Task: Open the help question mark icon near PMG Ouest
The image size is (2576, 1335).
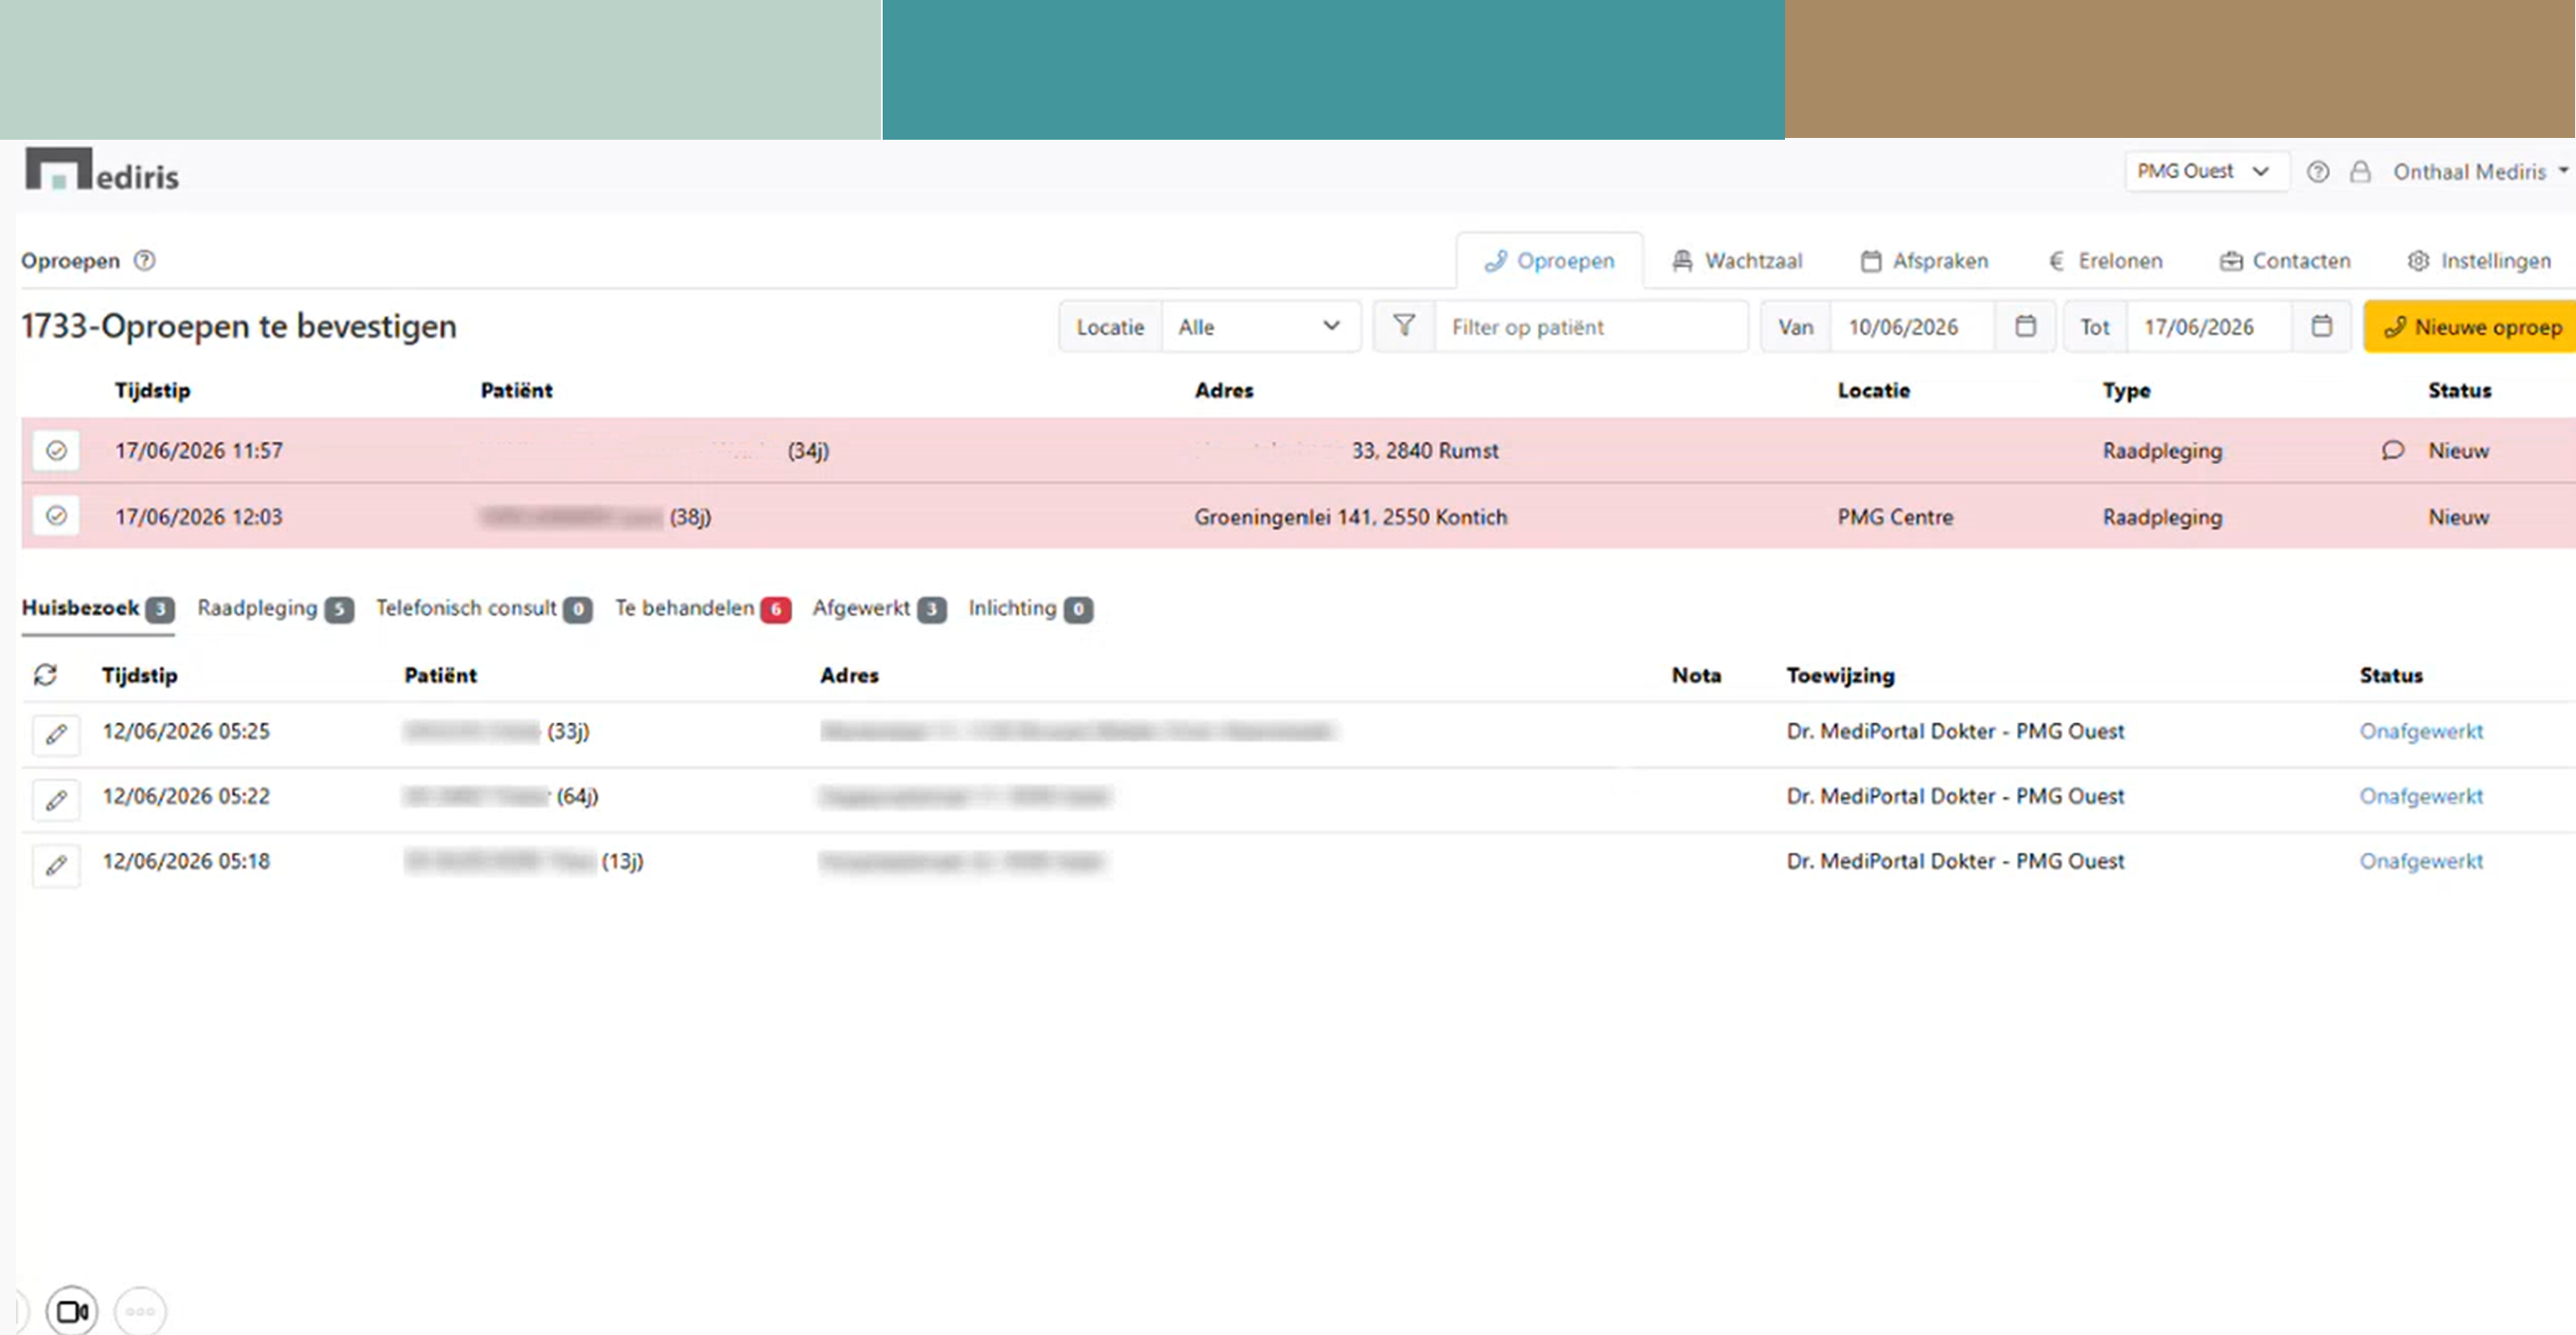Action: (2318, 172)
